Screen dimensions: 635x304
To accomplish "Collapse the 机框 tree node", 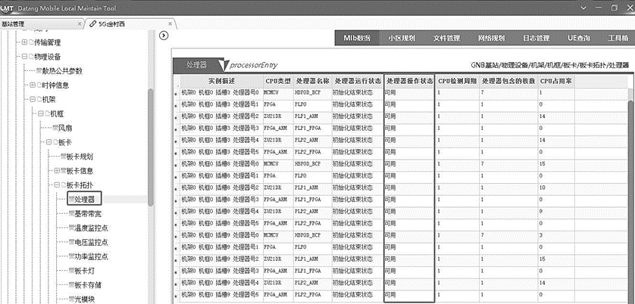I will (x=40, y=114).
